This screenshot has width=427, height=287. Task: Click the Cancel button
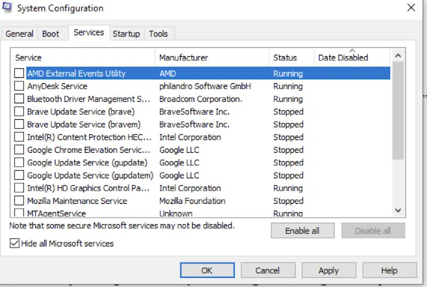point(267,270)
